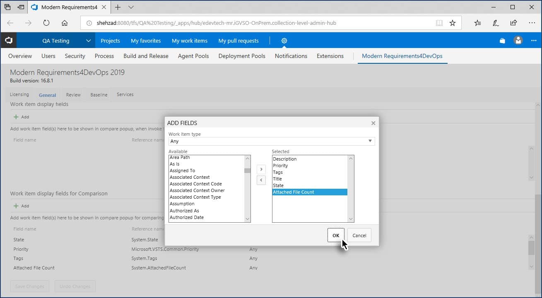The width and height of the screenshot is (542, 298).
Task: Open the admin settings gear icon
Action: (x=284, y=41)
